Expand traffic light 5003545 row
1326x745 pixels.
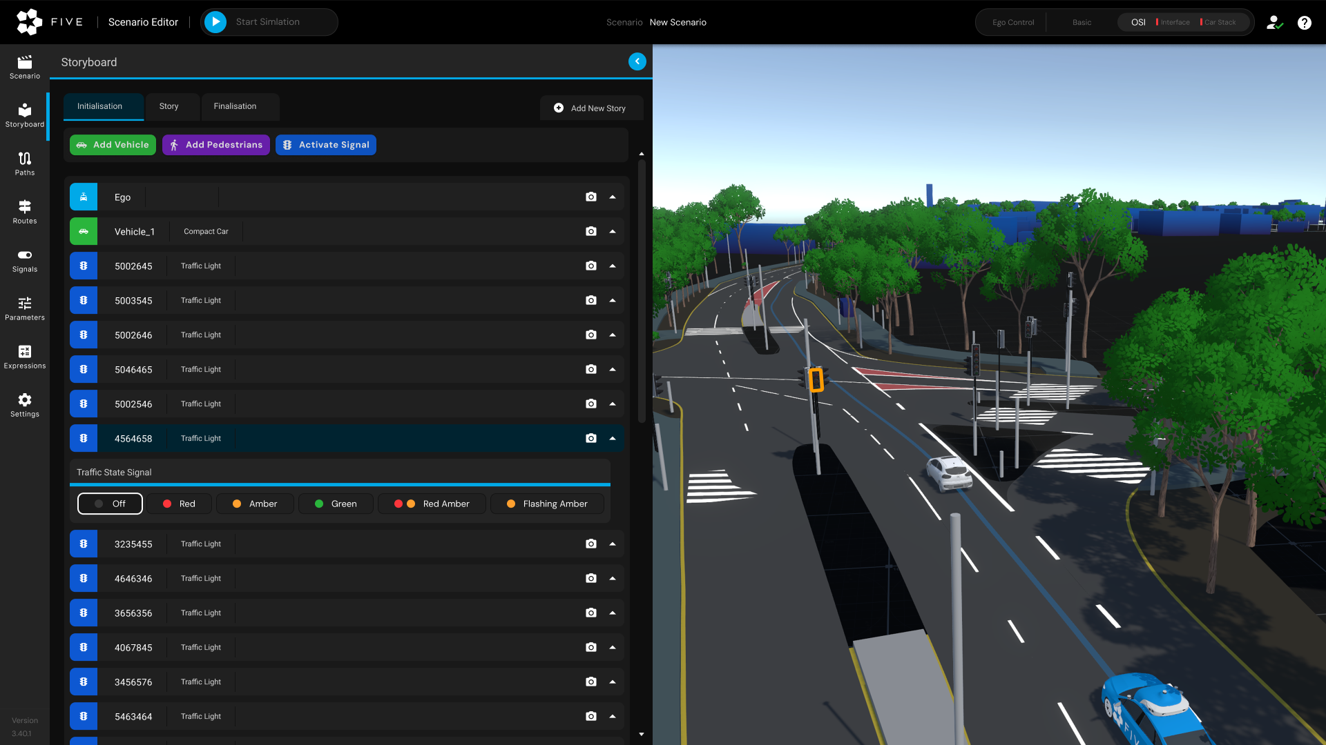(x=613, y=300)
